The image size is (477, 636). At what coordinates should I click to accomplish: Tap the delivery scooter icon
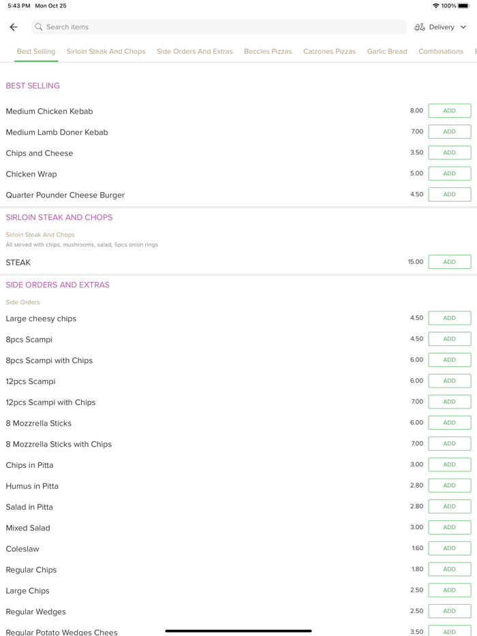click(420, 27)
